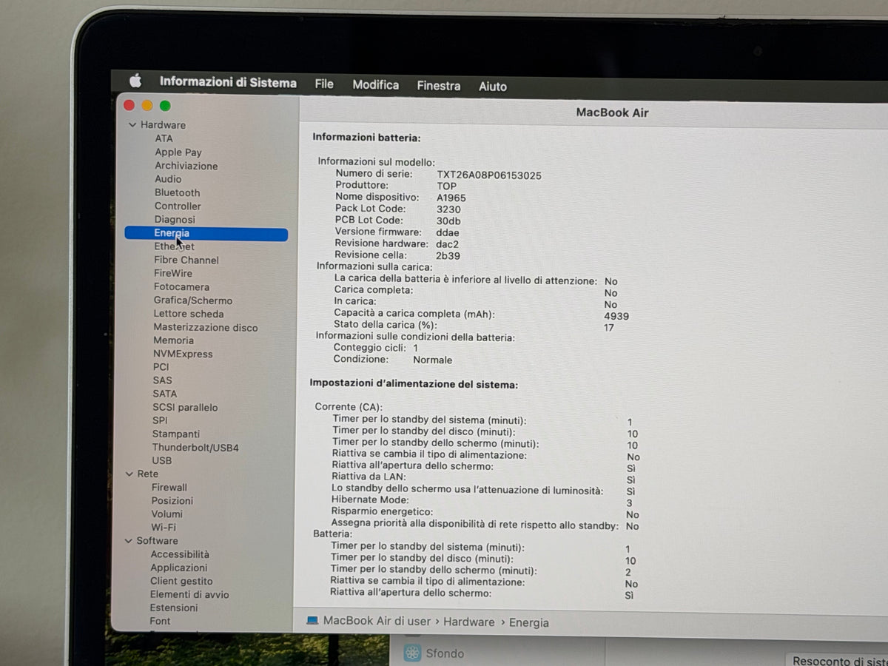The height and width of the screenshot is (666, 888).
Task: Select Elementi di avvio under Software
Action: pos(189,594)
